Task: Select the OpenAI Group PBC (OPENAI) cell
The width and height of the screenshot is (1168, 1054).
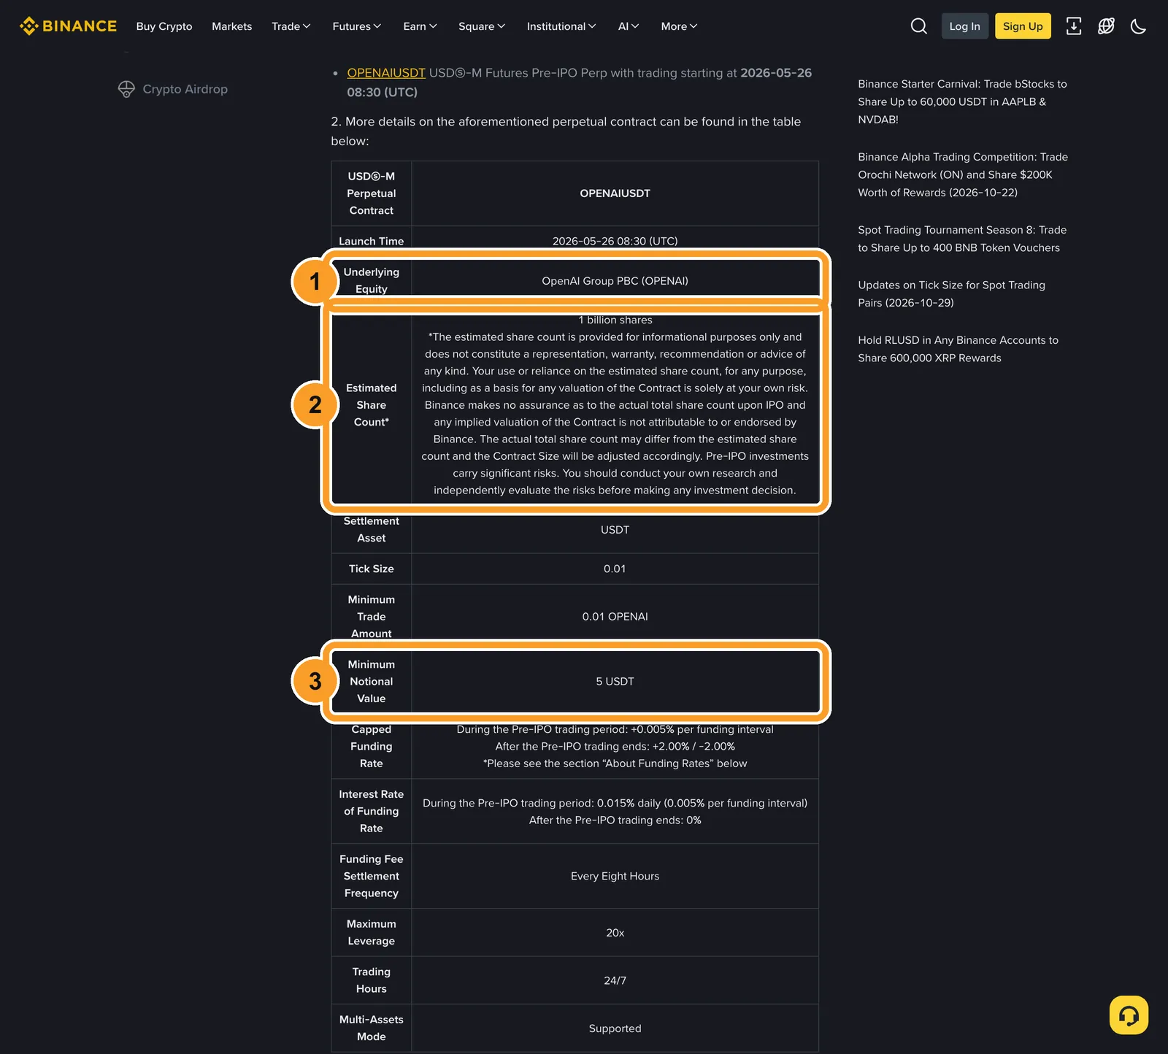Action: click(615, 281)
